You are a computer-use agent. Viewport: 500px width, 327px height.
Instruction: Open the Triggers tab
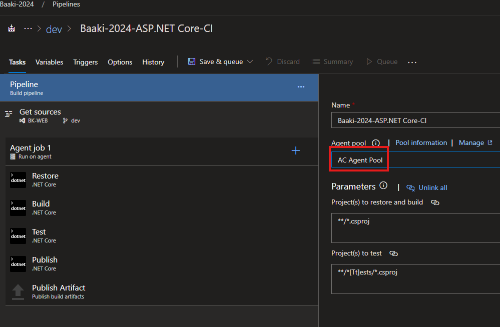[x=85, y=62]
